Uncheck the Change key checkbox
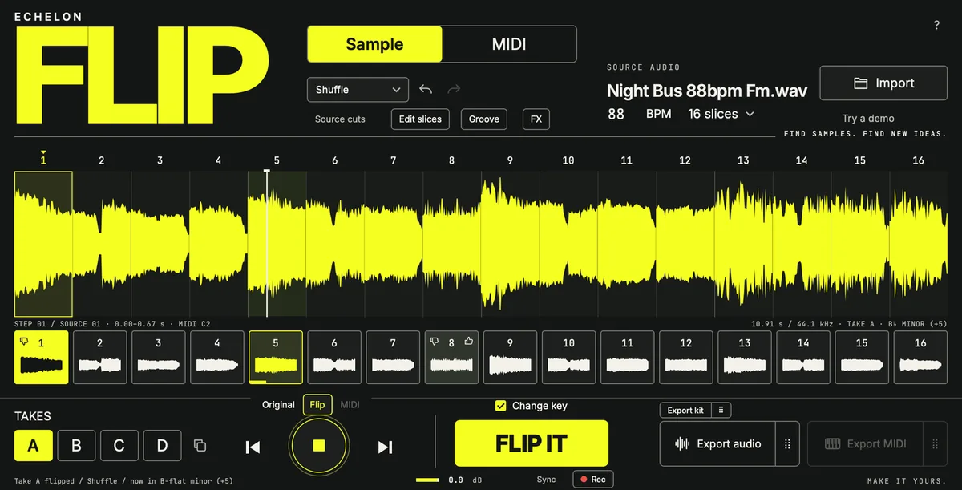The width and height of the screenshot is (962, 490). 500,406
